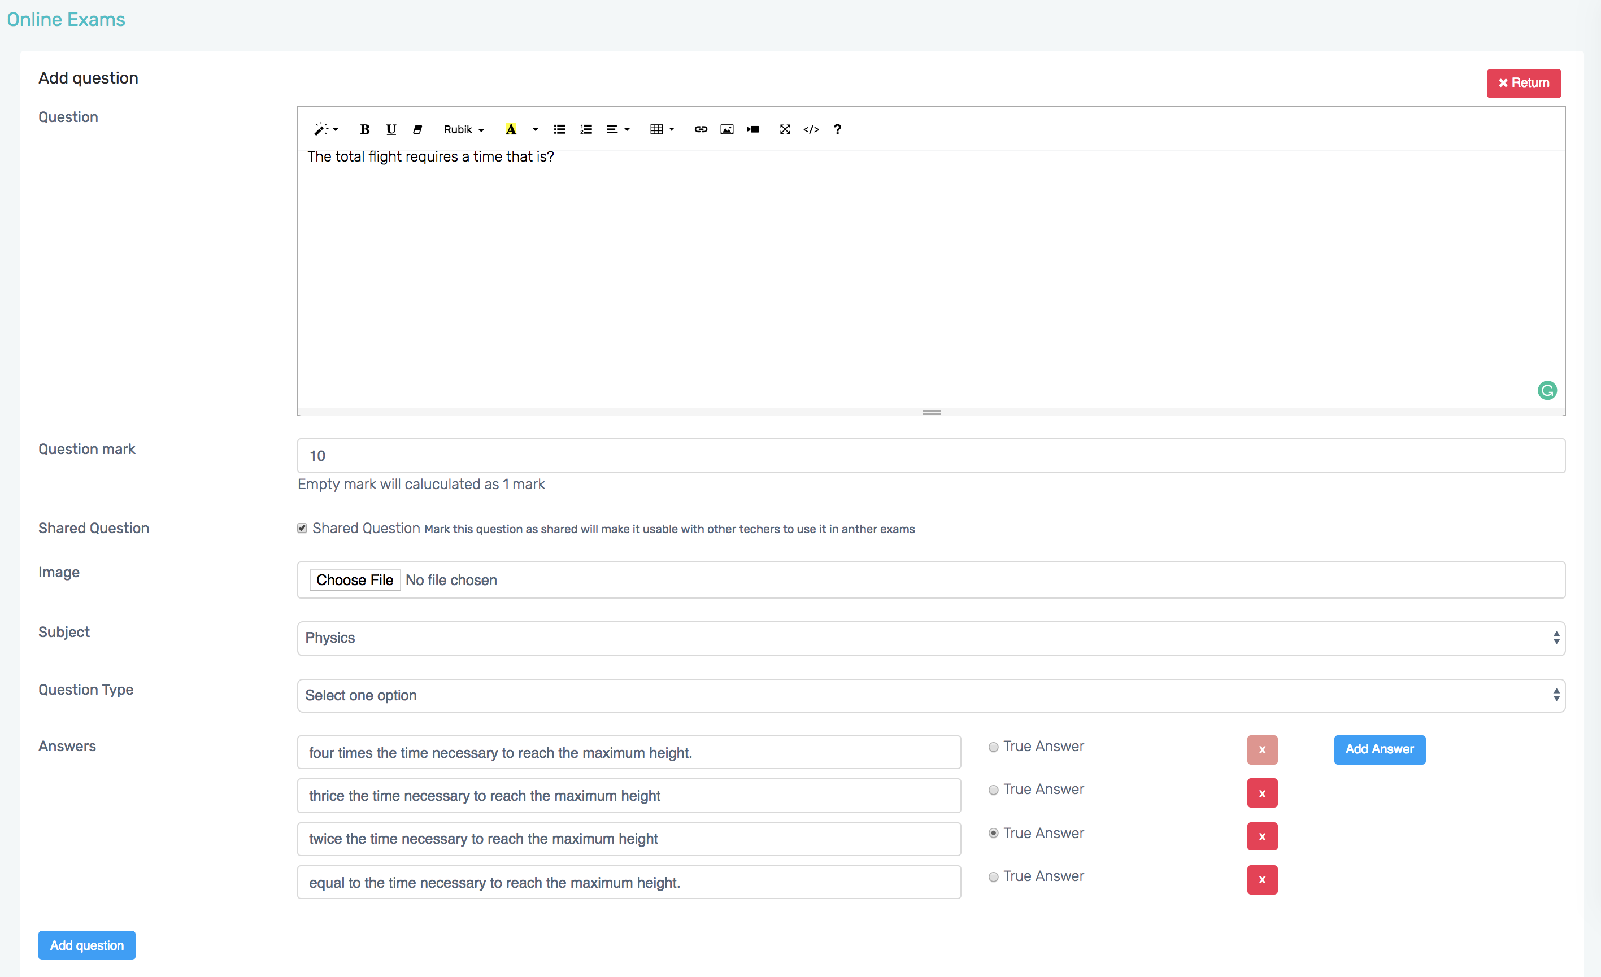Switch editor to code view
Screen dimensions: 1601x977
[811, 129]
